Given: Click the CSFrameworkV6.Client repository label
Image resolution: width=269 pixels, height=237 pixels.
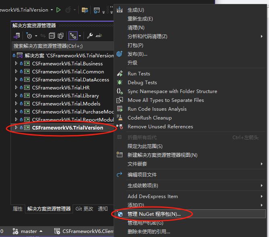Looking at the screenshot, I should point(88,231).
